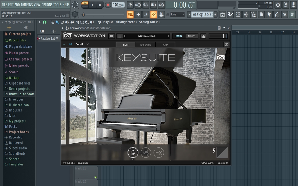Add a new pattern with plus button
The image size is (298, 186).
(215, 15)
